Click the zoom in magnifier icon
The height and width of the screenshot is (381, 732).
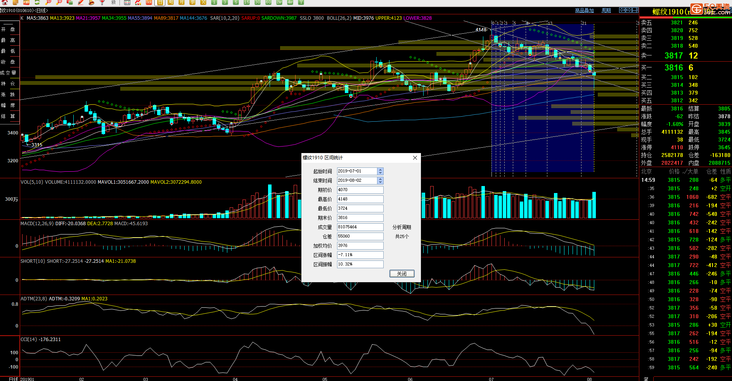[x=48, y=2]
